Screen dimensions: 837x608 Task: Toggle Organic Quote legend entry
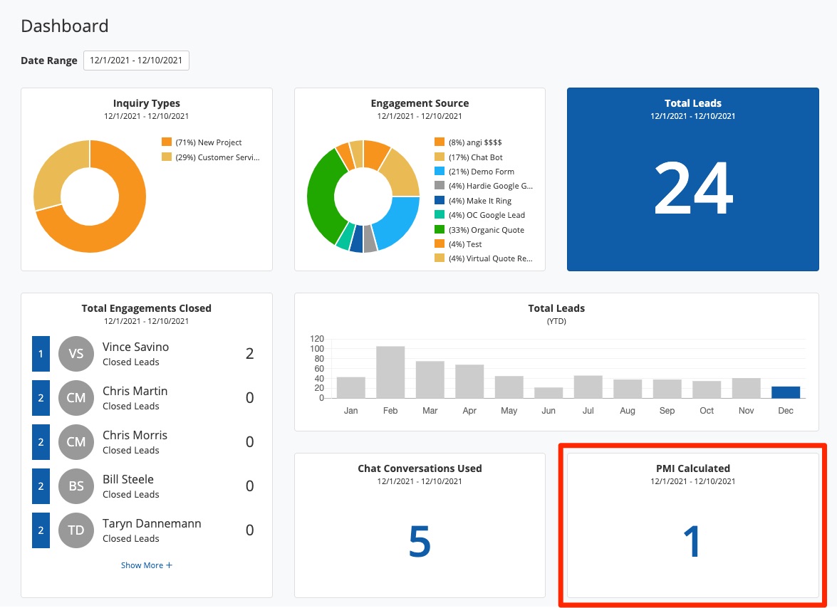pos(486,230)
